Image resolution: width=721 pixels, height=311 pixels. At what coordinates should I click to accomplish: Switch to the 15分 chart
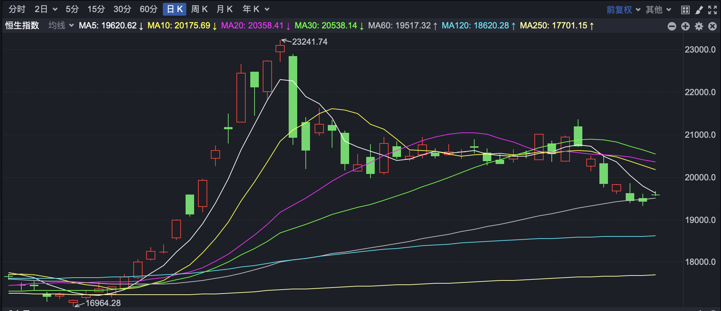(96, 9)
